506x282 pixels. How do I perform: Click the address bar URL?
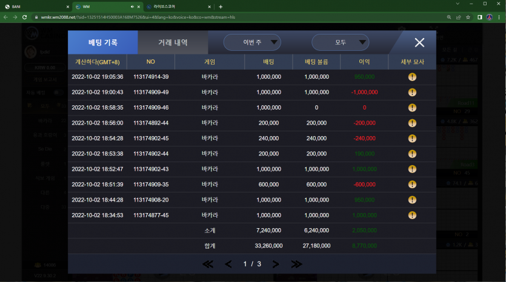[138, 18]
